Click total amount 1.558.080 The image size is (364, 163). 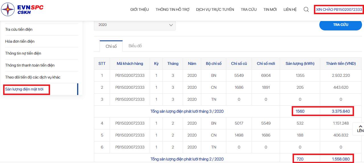[x=341, y=159]
